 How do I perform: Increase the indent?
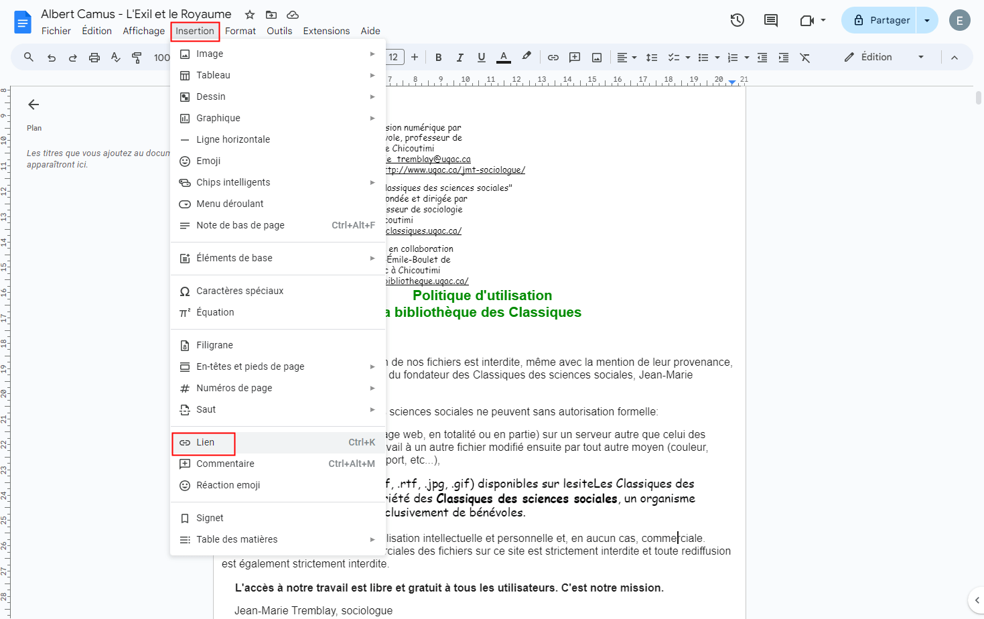pos(784,58)
